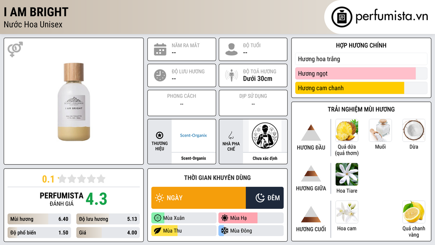Click the Mùi hương 6.40 score bar
Image resolution: width=435 pixels, height=245 pixels.
pos(40,219)
